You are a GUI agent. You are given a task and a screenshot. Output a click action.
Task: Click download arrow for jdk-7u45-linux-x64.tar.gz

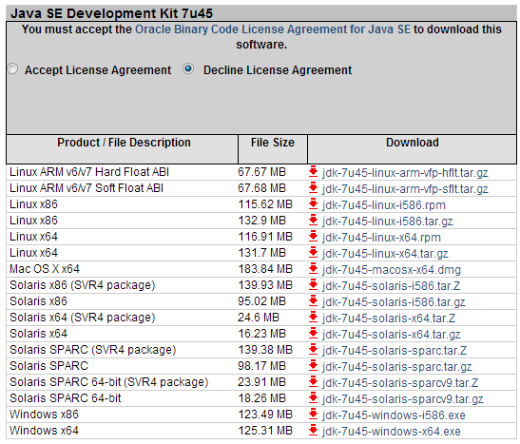pyautogui.click(x=313, y=253)
